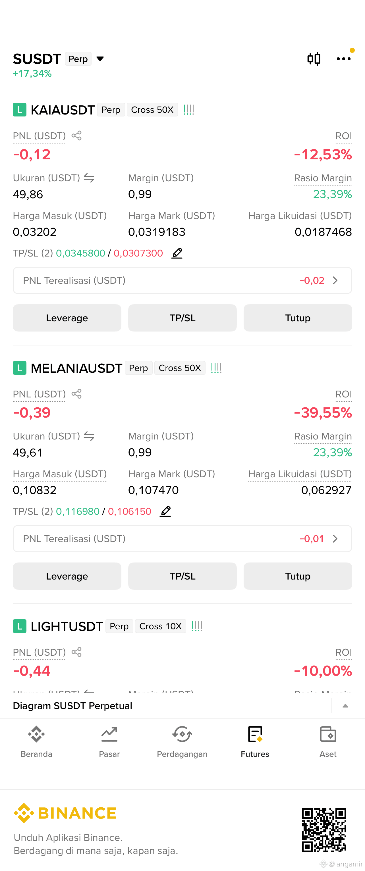Tap the KAIAUSDT Cross 50X margin mode

tap(152, 110)
